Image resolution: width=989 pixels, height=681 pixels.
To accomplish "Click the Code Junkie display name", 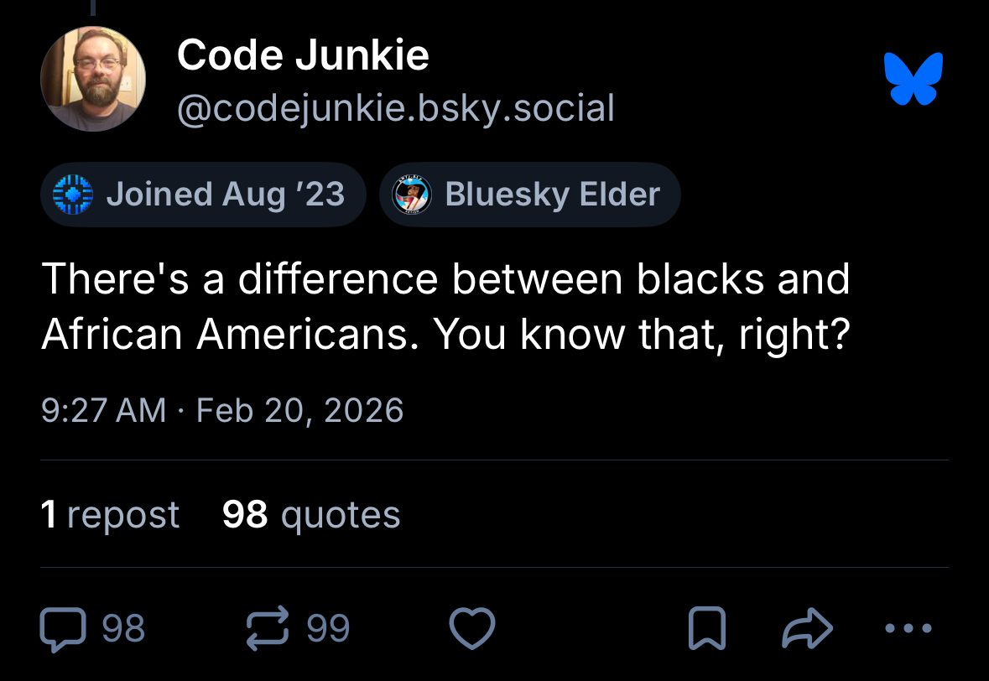I will pos(303,56).
